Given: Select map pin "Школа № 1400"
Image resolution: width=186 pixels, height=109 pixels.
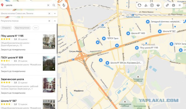Looking at the screenshot, I should 128,33.
